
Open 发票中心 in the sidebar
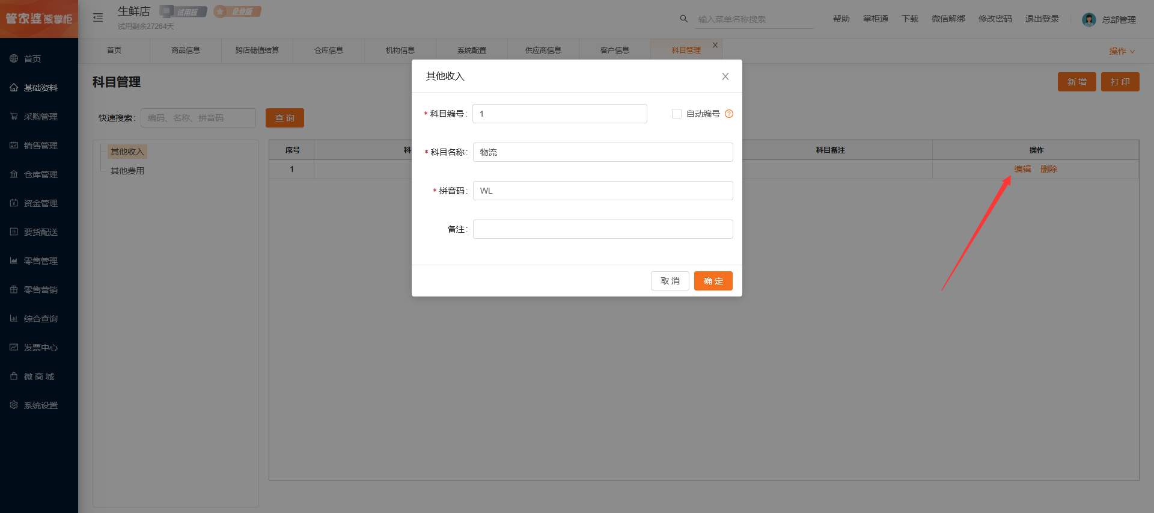pyautogui.click(x=39, y=347)
